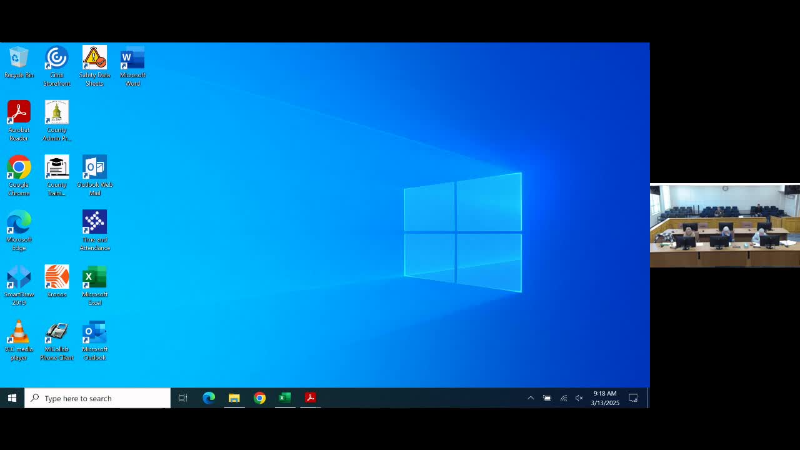Open Task View from the taskbar
The image size is (800, 450).
(x=183, y=398)
